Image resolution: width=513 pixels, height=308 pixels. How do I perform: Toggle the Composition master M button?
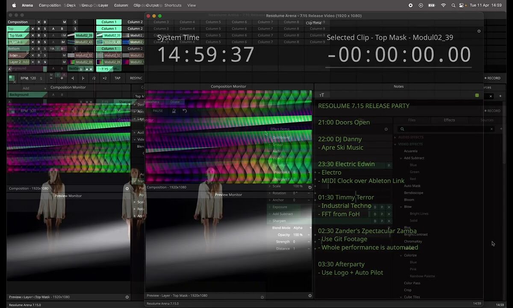pyautogui.click(x=65, y=22)
